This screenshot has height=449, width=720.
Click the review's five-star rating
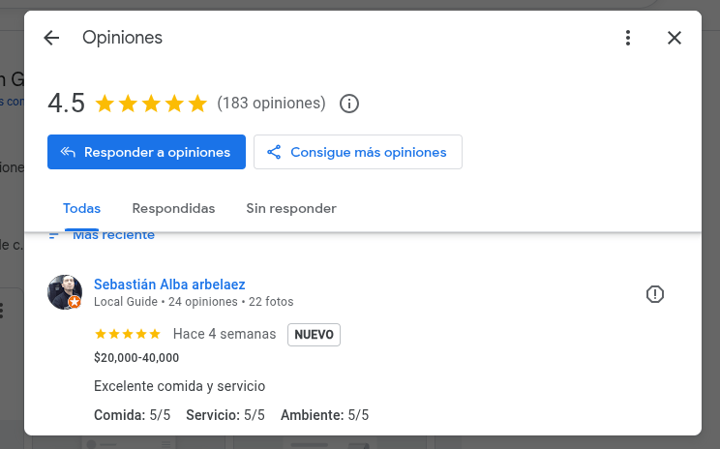click(x=128, y=334)
